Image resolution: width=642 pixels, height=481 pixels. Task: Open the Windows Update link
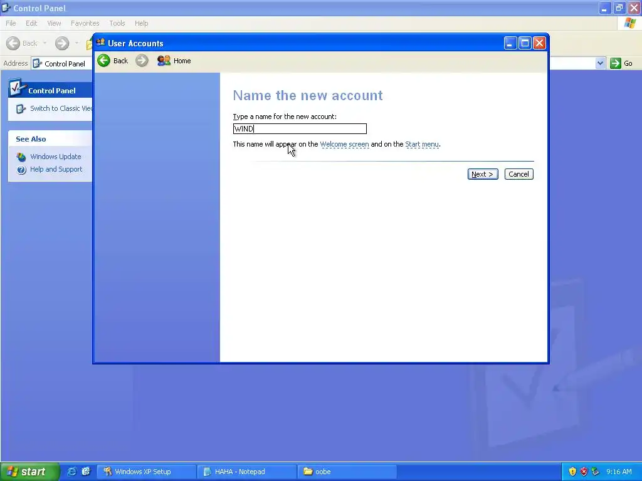pos(56,157)
